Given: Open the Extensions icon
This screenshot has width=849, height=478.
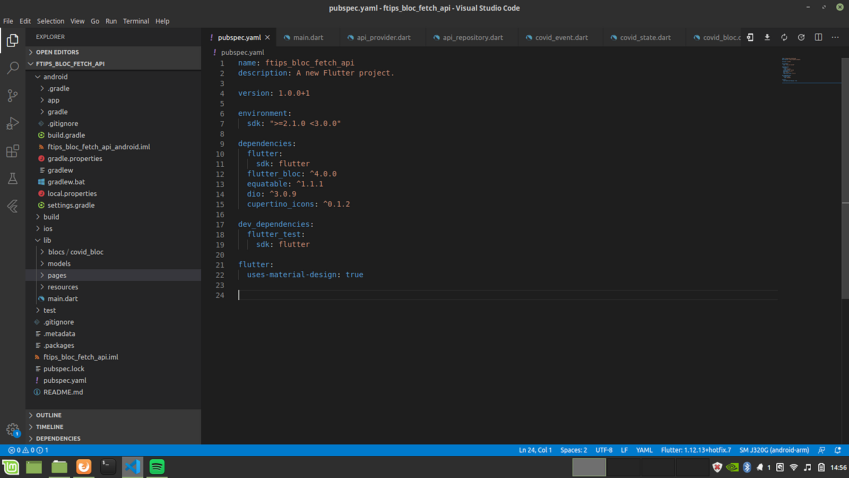Looking at the screenshot, I should (13, 150).
